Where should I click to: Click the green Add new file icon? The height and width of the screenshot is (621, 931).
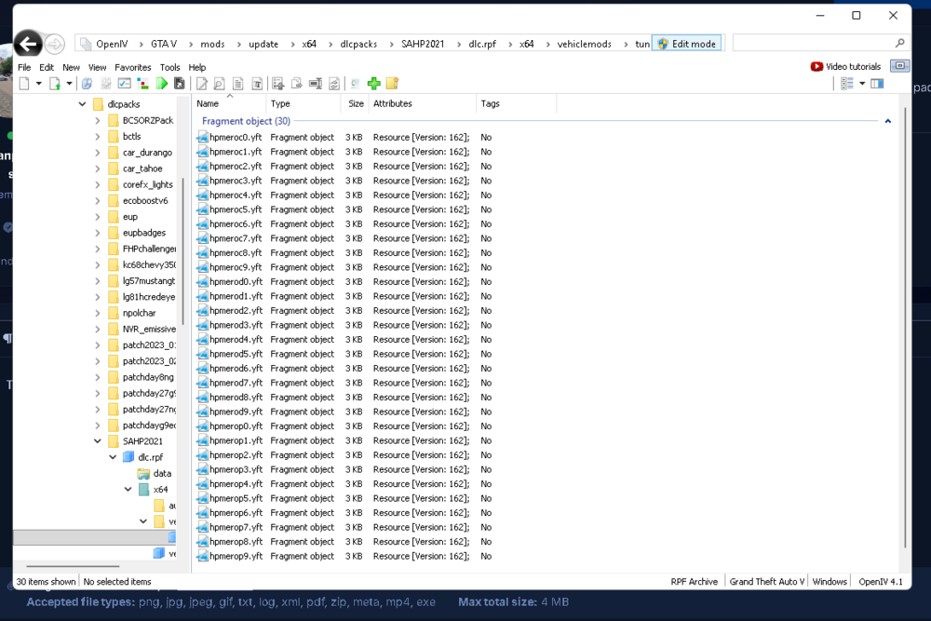tap(373, 83)
